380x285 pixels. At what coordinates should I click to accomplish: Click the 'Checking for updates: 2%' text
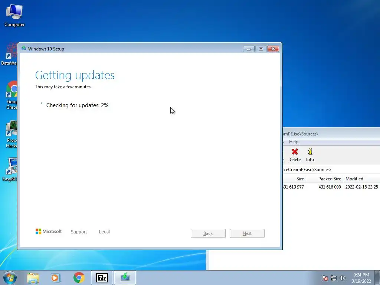(77, 105)
